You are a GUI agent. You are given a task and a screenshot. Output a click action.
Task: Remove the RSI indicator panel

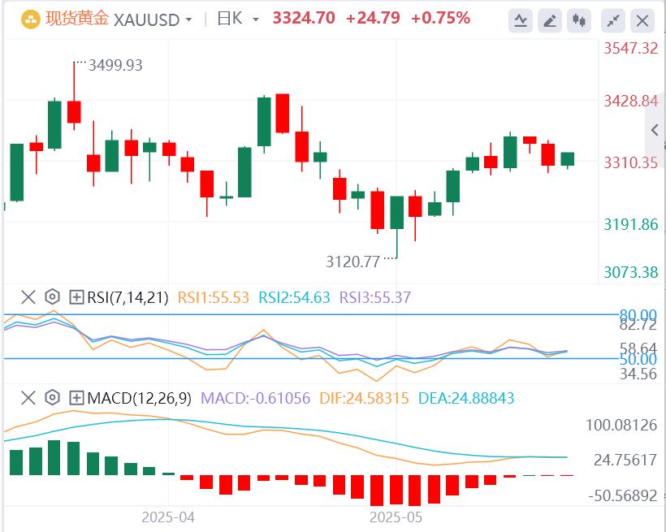[x=28, y=299]
